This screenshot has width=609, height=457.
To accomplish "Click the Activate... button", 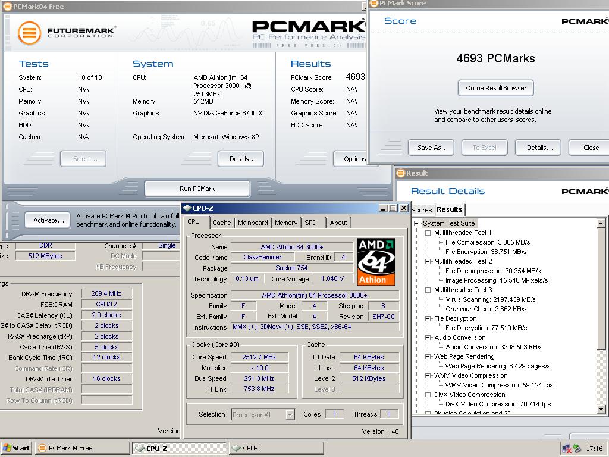I will tap(48, 220).
